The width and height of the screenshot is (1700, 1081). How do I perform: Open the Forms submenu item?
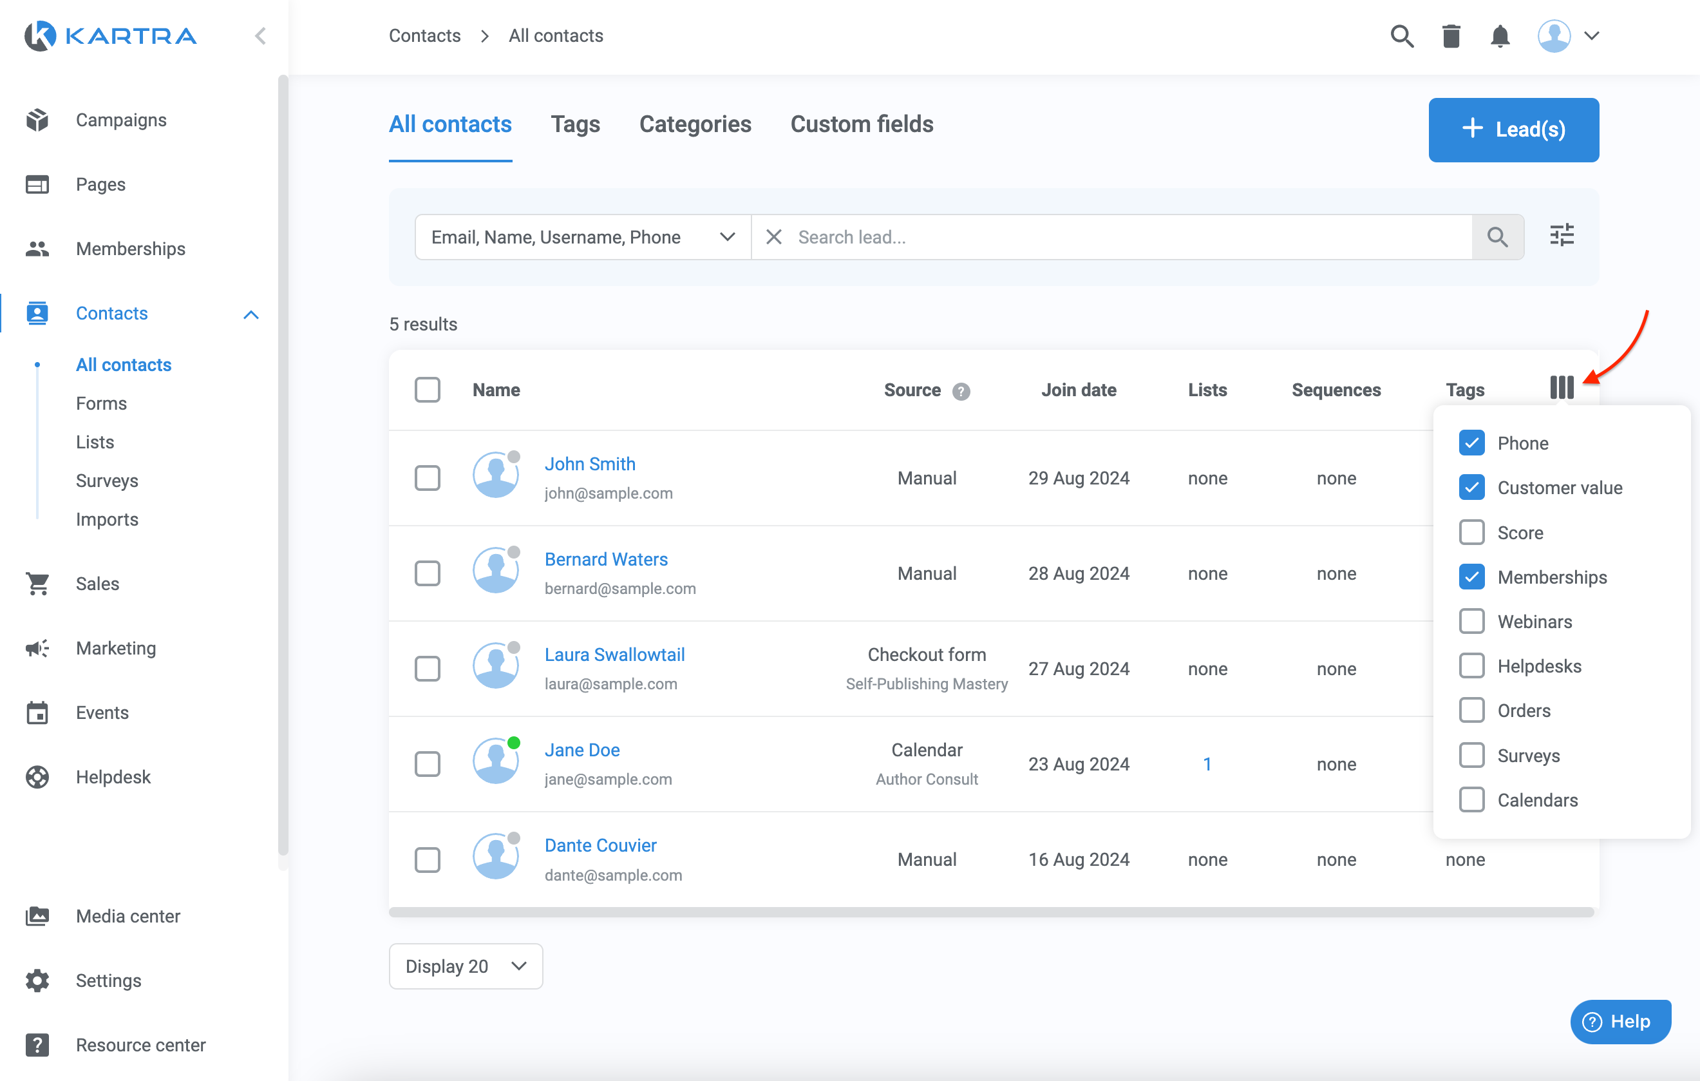(x=101, y=403)
